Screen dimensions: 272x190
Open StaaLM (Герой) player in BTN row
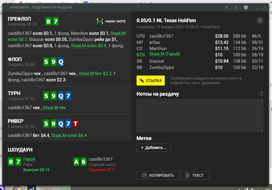164,54
